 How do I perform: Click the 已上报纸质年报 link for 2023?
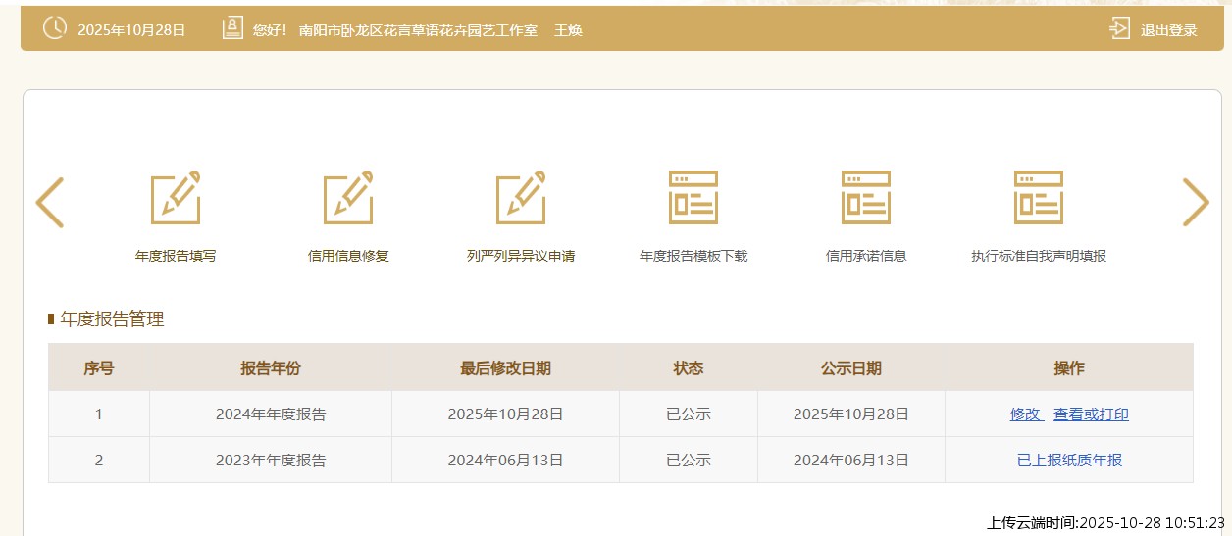pos(1069,461)
